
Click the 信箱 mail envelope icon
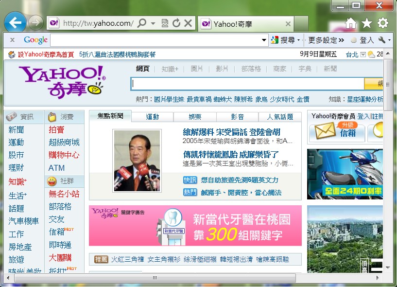(x=325, y=130)
